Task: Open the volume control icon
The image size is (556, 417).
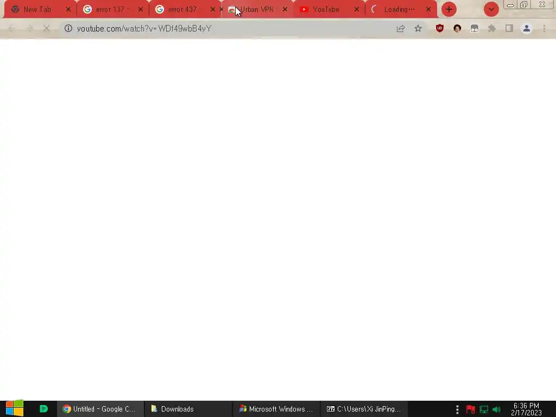Action: tap(496, 409)
